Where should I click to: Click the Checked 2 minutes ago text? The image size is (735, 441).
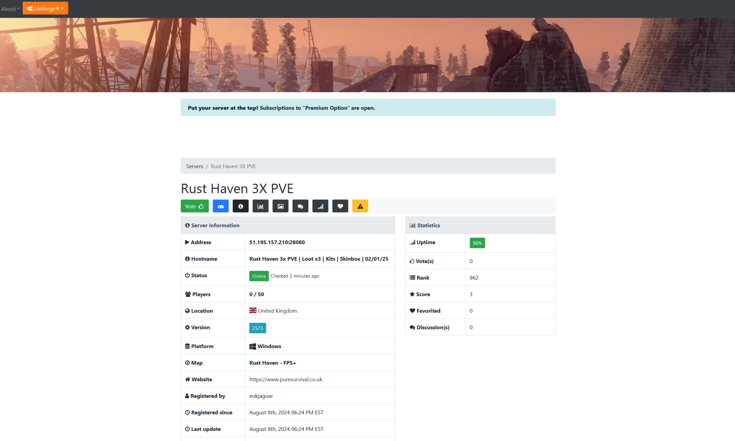pos(295,276)
